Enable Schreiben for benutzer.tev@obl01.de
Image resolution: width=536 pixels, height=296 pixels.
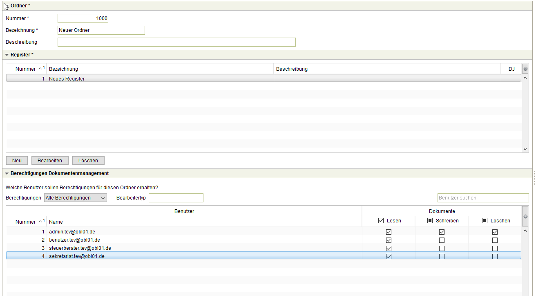[x=442, y=240]
